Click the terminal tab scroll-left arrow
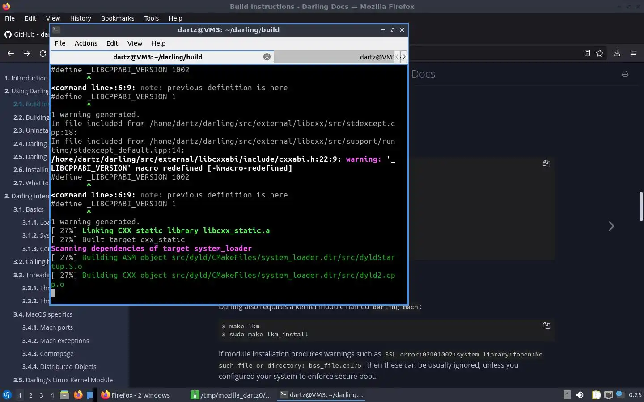This screenshot has height=402, width=644. point(397,57)
